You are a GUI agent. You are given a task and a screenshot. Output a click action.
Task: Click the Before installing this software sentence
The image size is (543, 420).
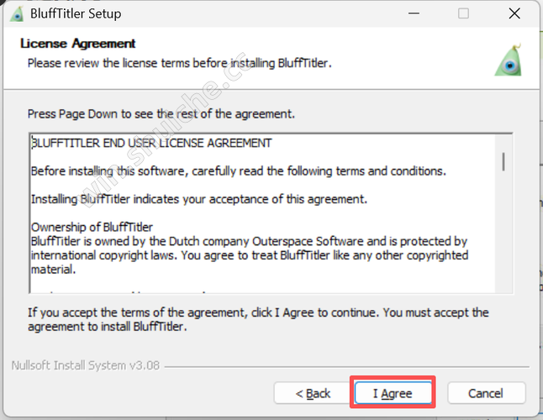pos(239,171)
